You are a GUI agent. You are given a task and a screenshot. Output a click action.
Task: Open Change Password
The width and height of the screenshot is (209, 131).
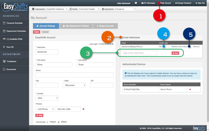pos(183,3)
